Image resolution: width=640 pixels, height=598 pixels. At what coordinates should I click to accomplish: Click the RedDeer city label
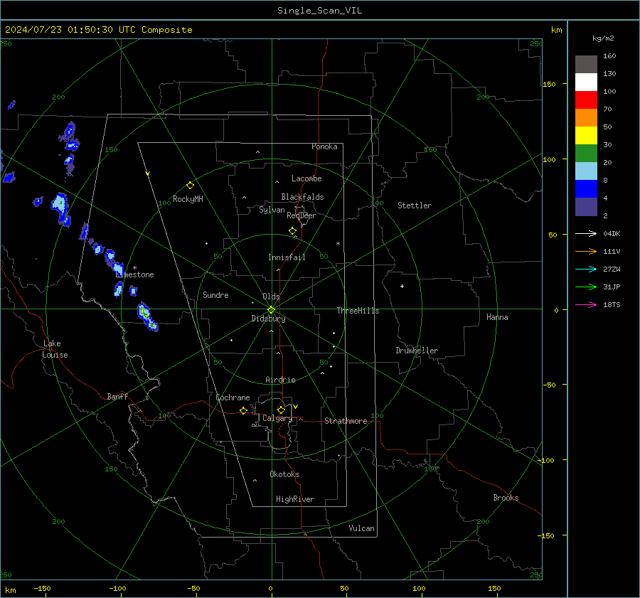(x=302, y=215)
